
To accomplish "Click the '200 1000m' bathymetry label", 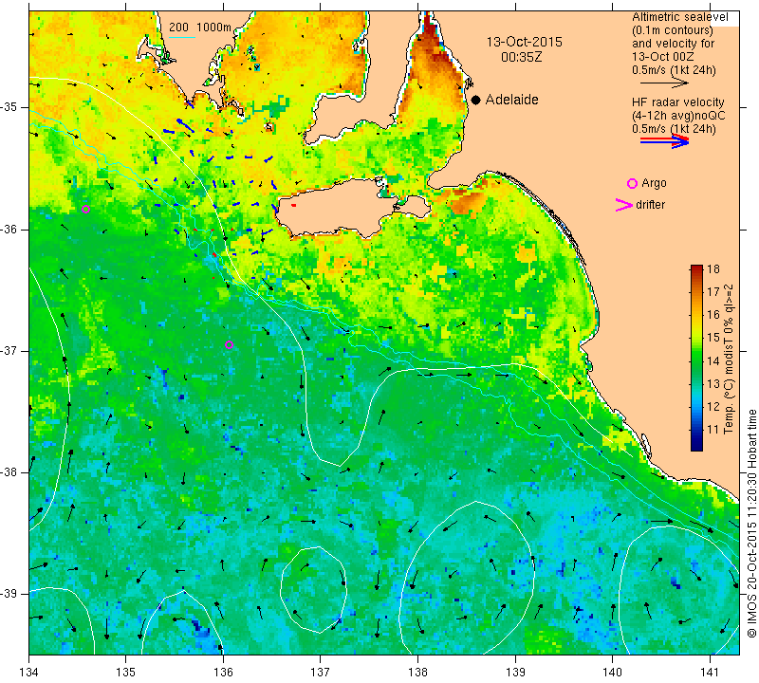I will [x=200, y=28].
